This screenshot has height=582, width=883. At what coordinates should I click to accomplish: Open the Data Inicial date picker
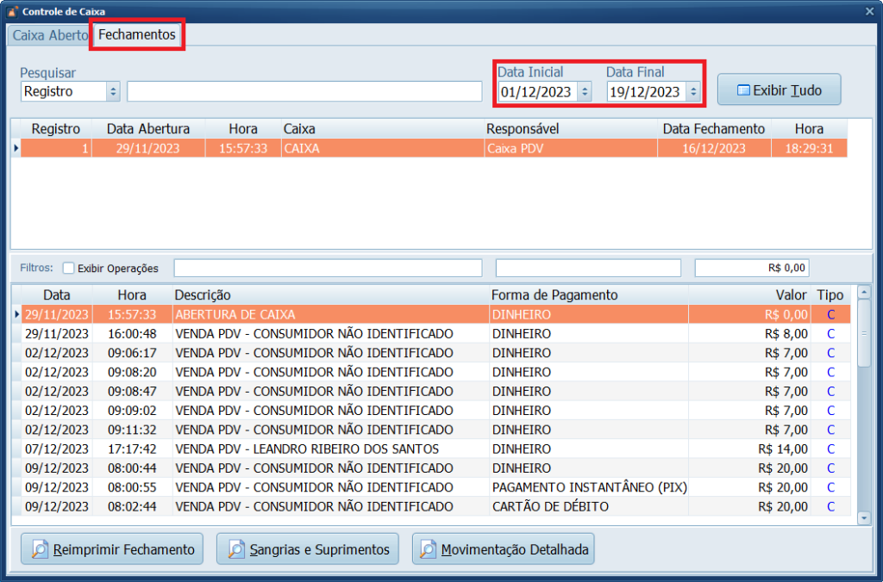point(585,91)
